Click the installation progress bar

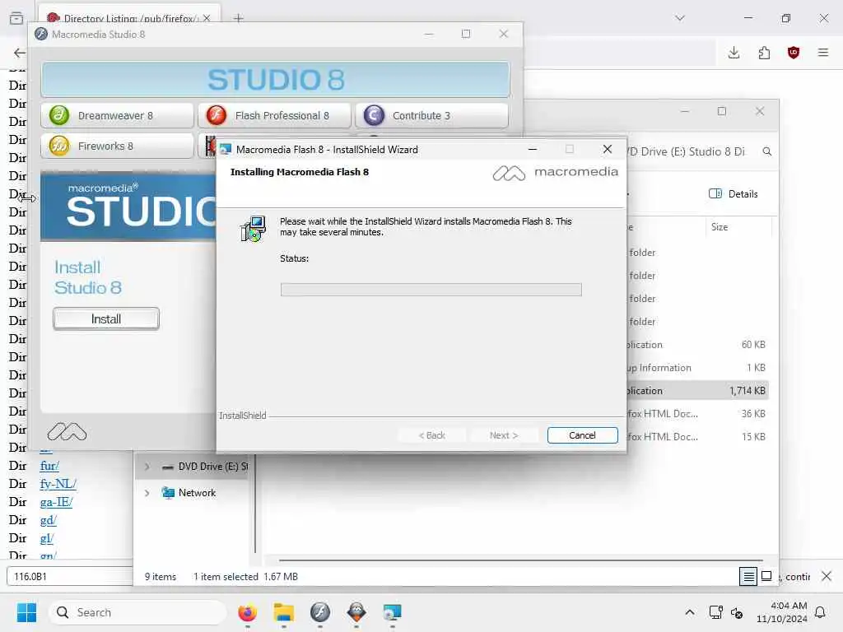click(x=431, y=290)
